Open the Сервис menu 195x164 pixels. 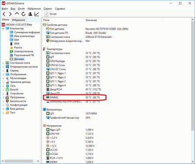48,9
